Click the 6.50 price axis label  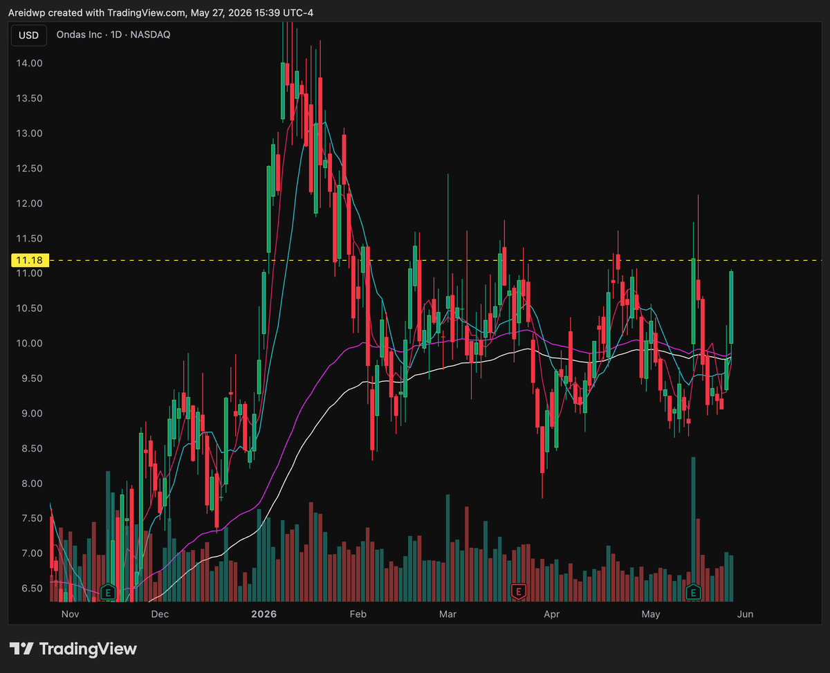point(30,589)
